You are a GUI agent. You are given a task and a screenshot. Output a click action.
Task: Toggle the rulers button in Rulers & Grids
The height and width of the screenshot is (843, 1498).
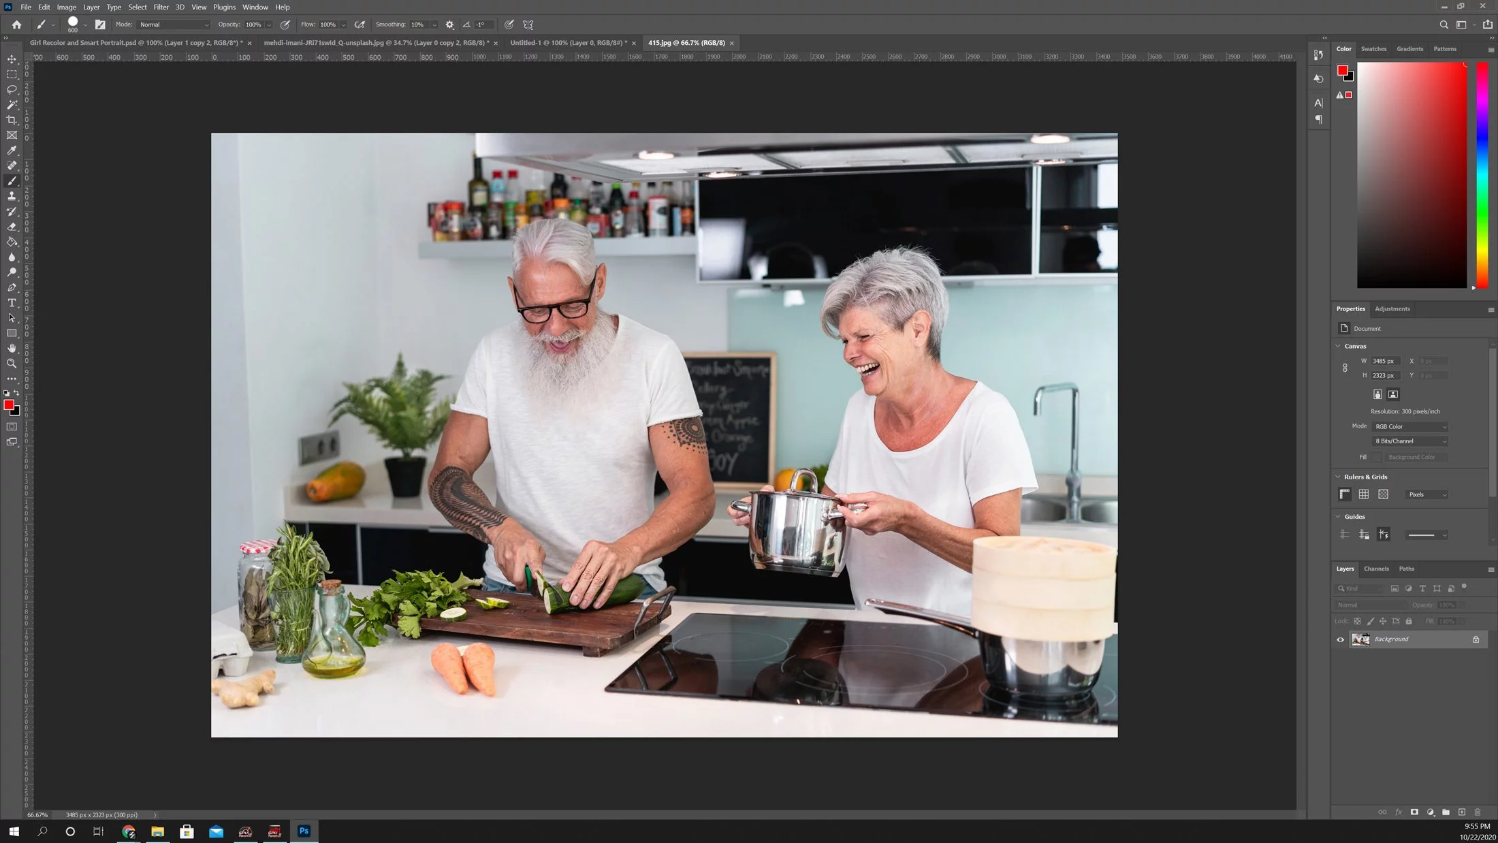point(1344,494)
